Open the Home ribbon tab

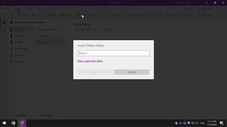(x=6, y=8)
